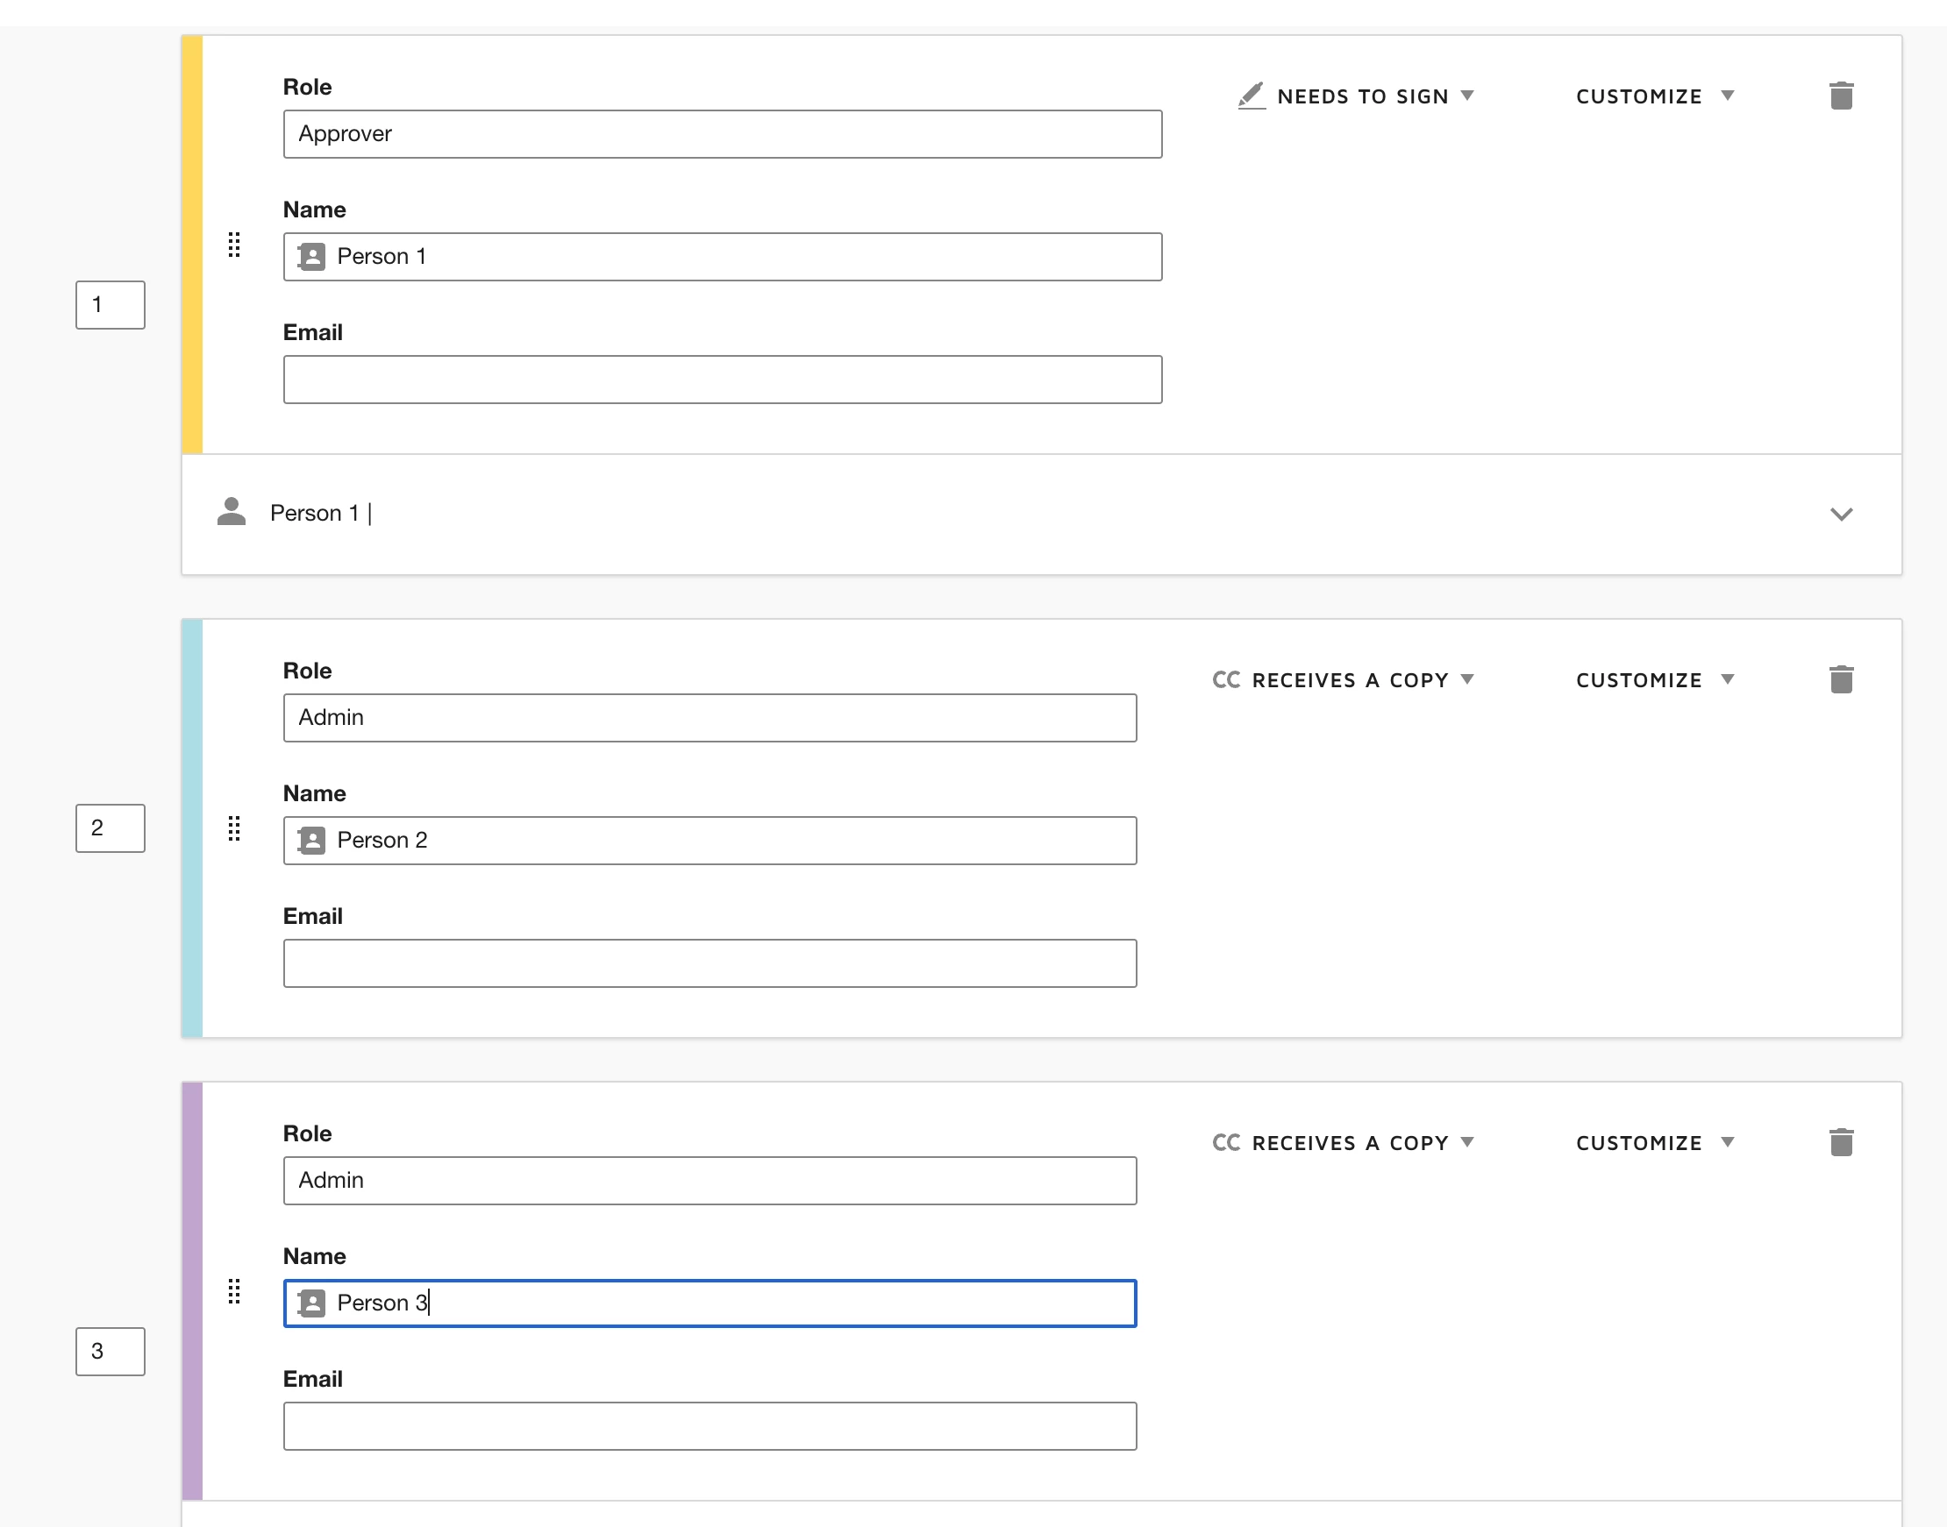This screenshot has width=1947, height=1527.
Task: Open Receives a Copy dropdown for Person 3
Action: [x=1344, y=1141]
